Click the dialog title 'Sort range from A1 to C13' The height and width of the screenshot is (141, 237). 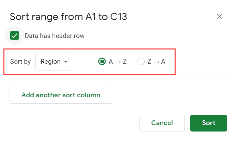pos(68,17)
